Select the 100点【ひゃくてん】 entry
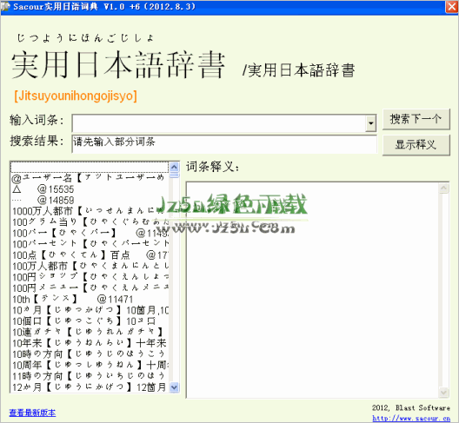The height and width of the screenshot is (423, 459). click(x=90, y=255)
